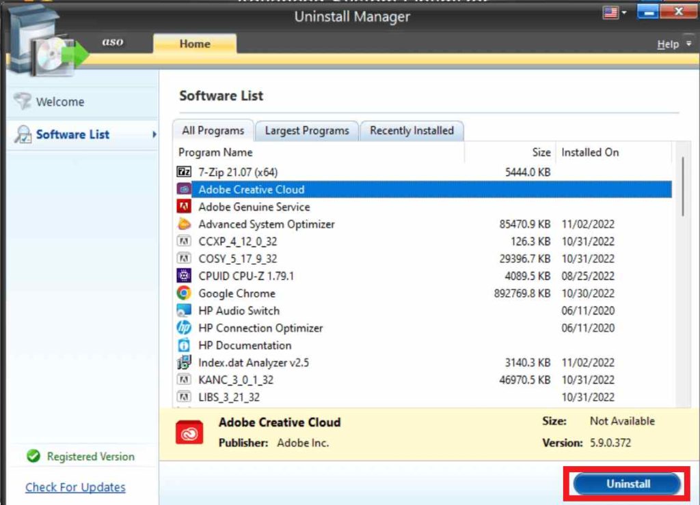This screenshot has height=505, width=700.
Task: Select the Advanced System Optimizer row
Action: pos(423,225)
